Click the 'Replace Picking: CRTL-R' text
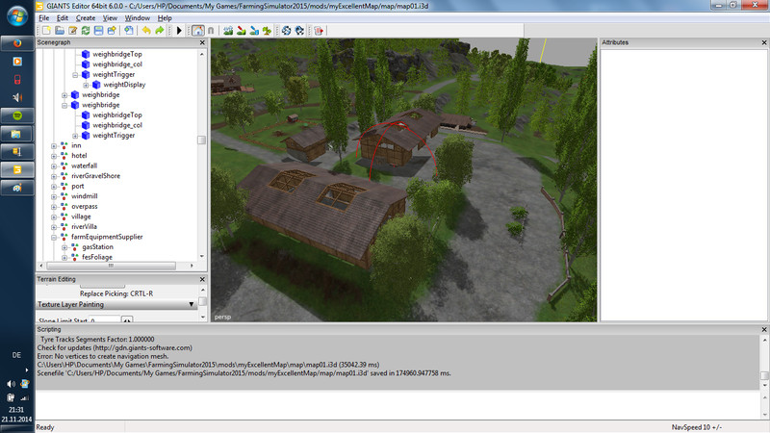This screenshot has width=770, height=433. click(116, 293)
